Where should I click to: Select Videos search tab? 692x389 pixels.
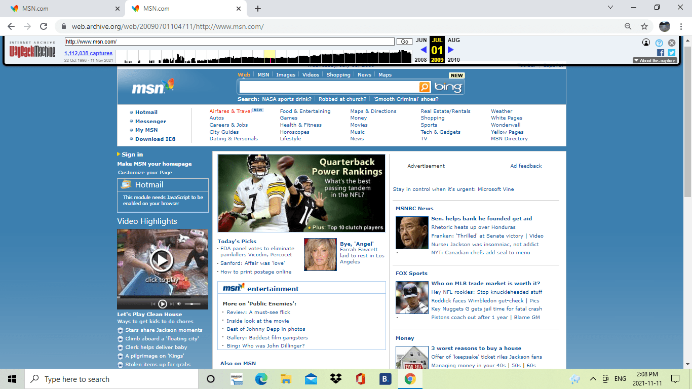pyautogui.click(x=311, y=74)
